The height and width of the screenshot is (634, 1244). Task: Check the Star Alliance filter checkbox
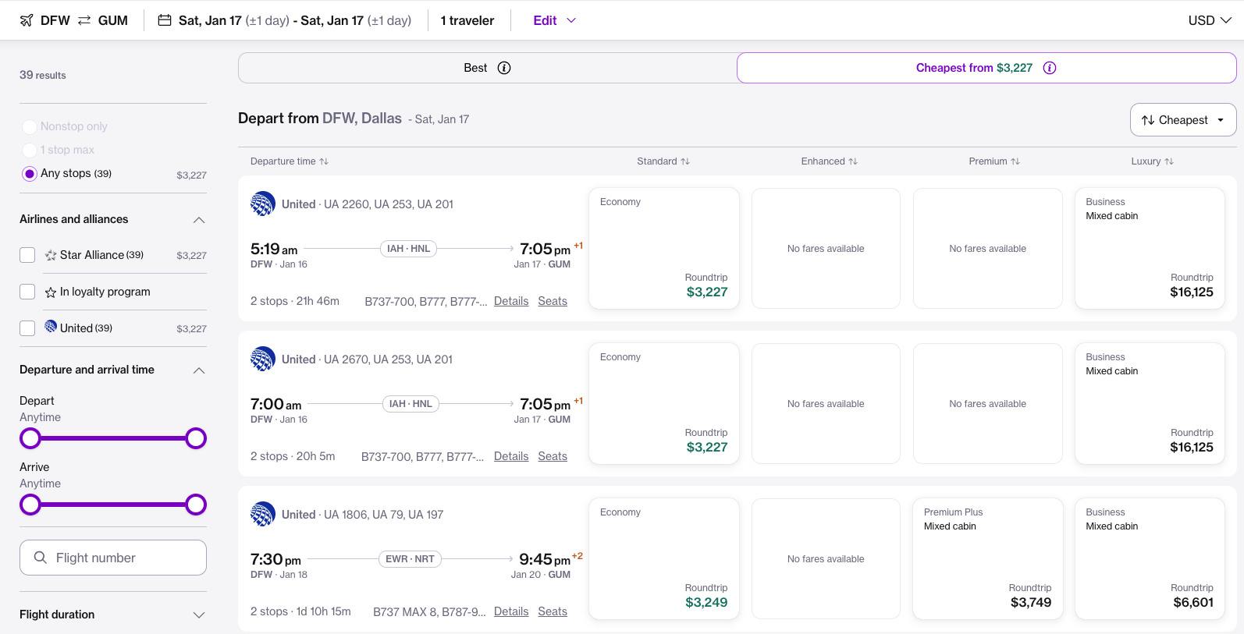pos(27,255)
